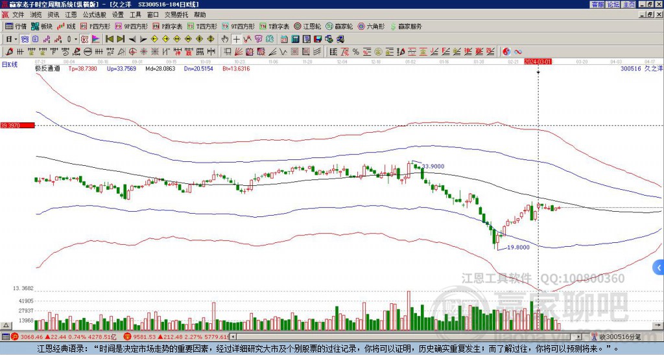664x355 pixels.
Task: Open the 工具 menu
Action: (135, 15)
